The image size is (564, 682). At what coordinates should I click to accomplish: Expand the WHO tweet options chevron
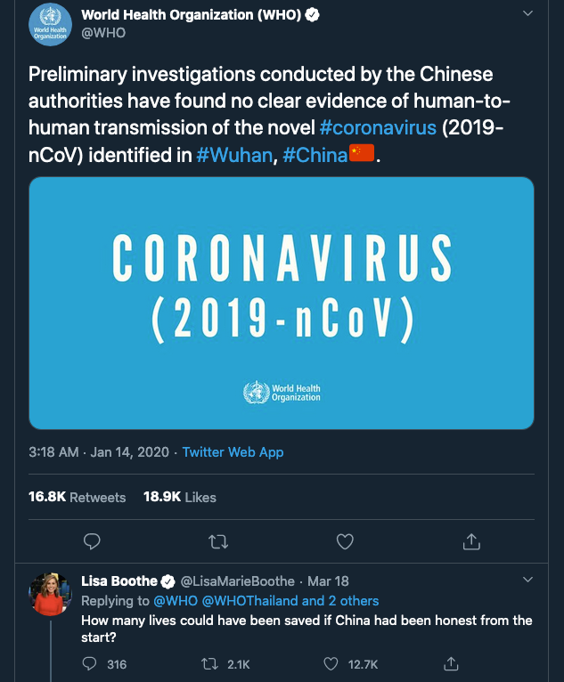click(527, 14)
